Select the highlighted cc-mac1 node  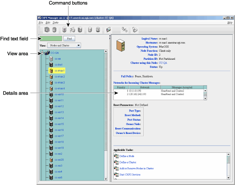(x=57, y=71)
